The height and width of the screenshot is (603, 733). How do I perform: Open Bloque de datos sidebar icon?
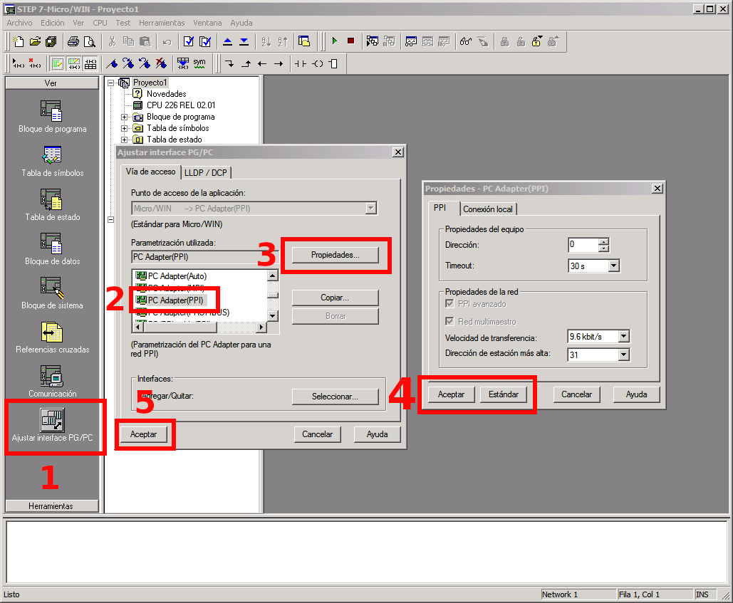pos(53,249)
